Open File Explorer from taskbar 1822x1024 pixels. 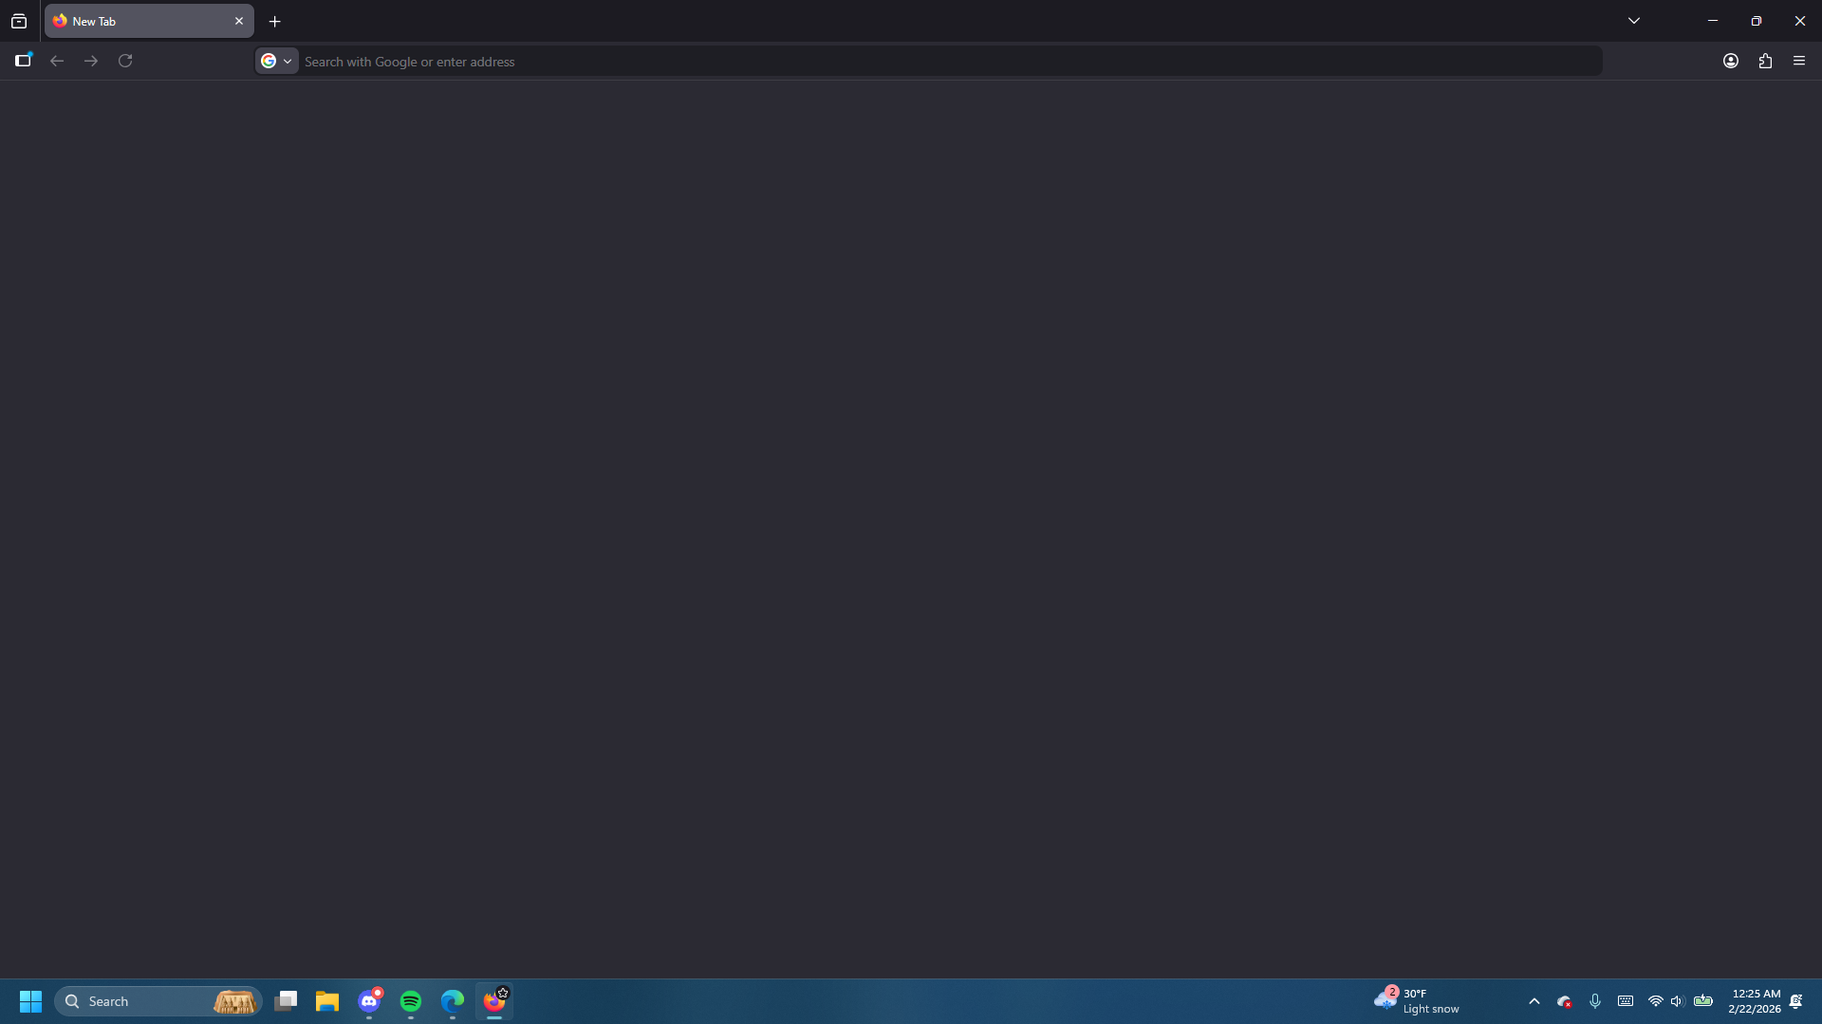327,1001
